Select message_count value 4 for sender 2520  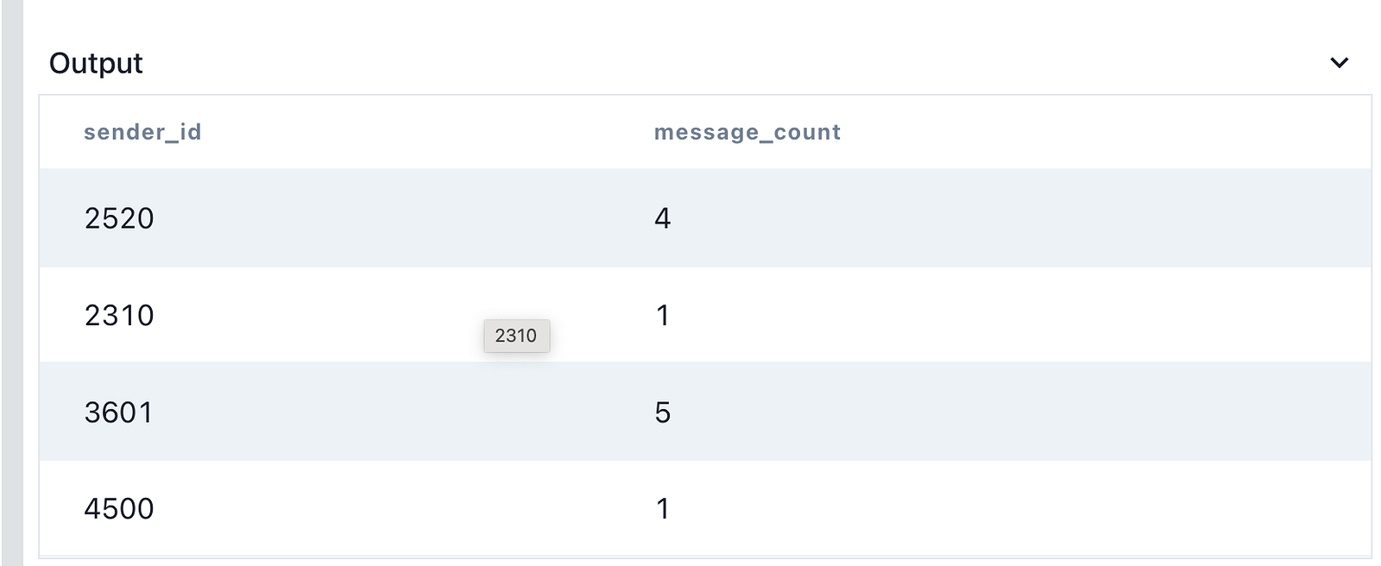662,218
